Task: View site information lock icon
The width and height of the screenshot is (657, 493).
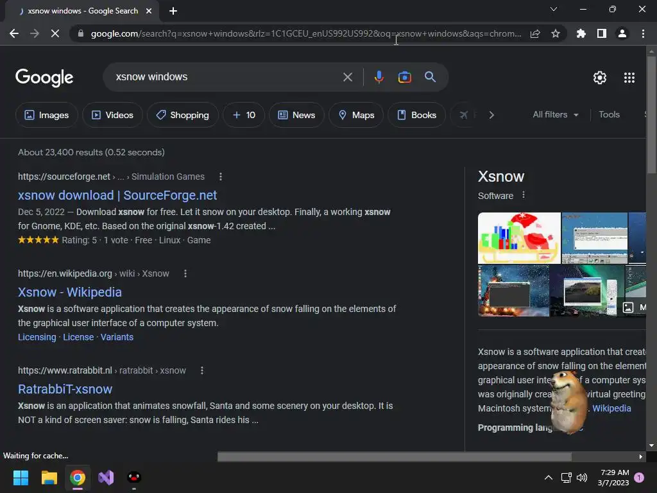Action: 80,33
